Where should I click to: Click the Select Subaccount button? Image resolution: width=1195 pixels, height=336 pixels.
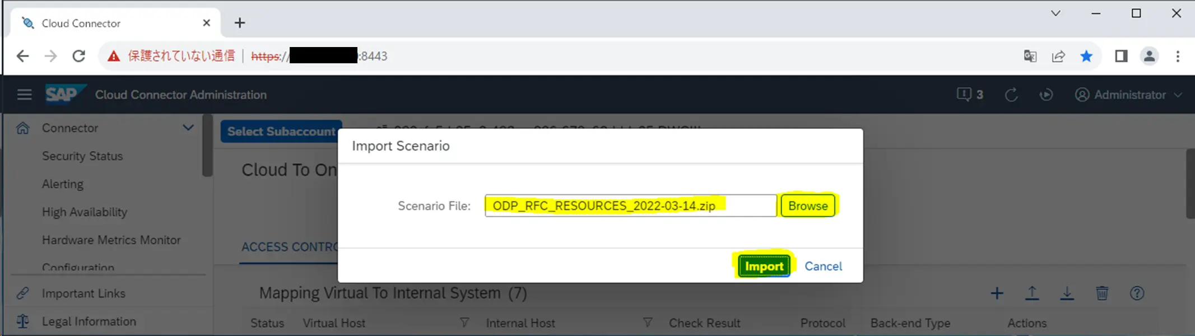281,131
